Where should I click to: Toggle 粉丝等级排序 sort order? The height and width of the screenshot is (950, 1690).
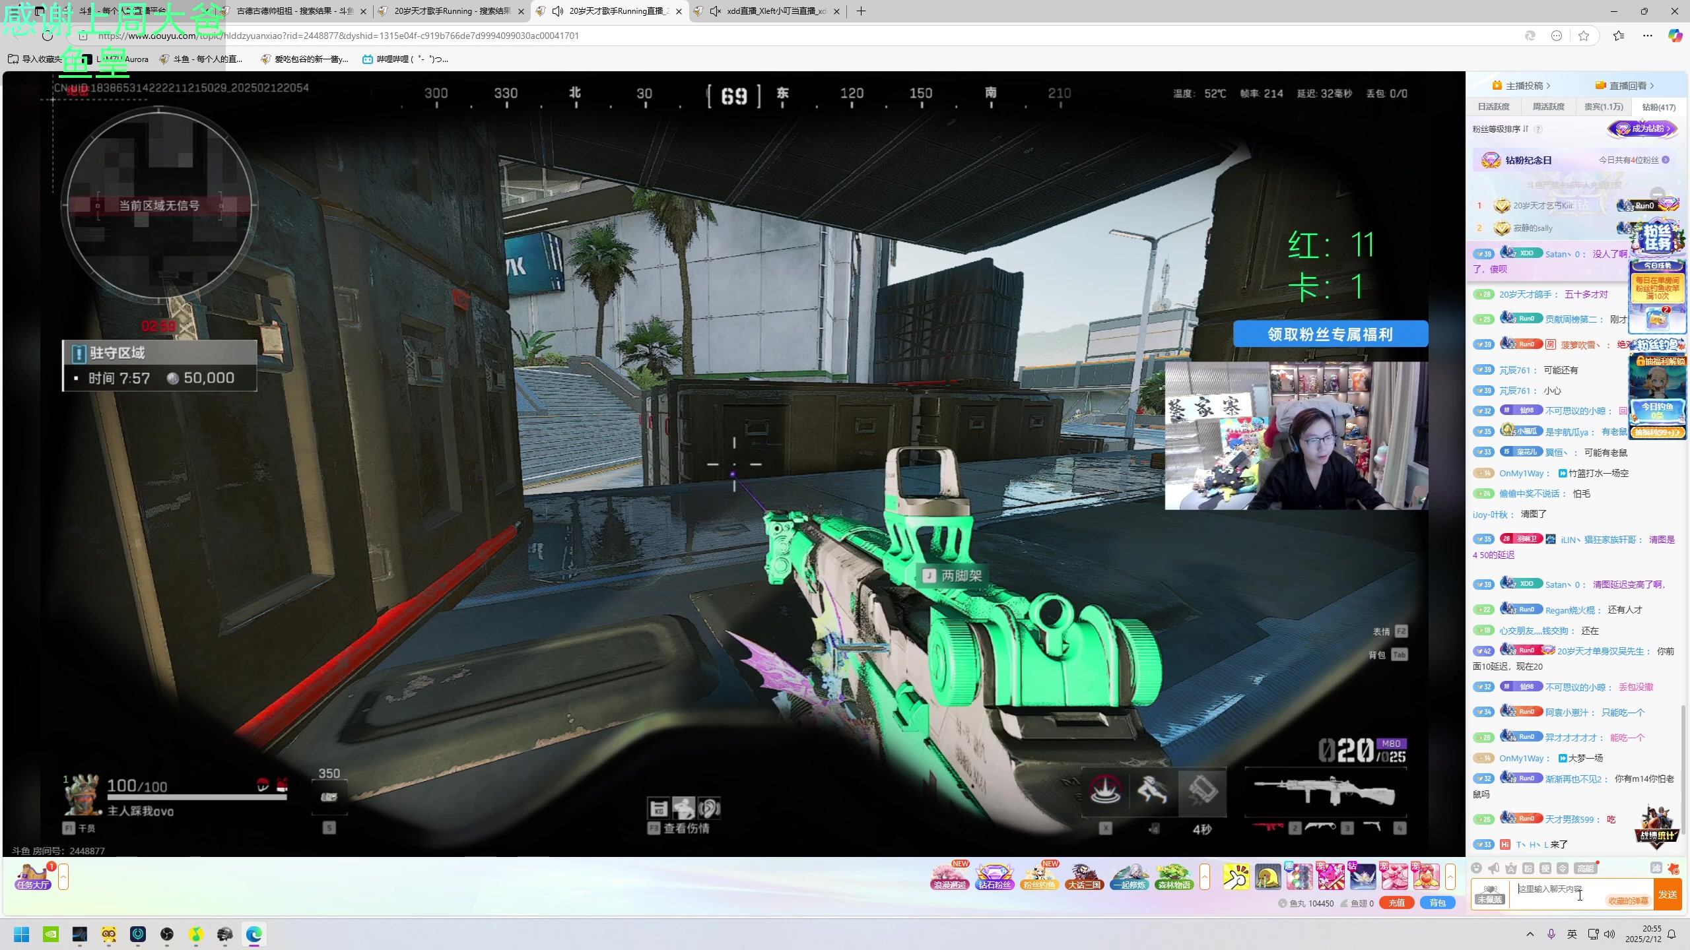pyautogui.click(x=1500, y=129)
